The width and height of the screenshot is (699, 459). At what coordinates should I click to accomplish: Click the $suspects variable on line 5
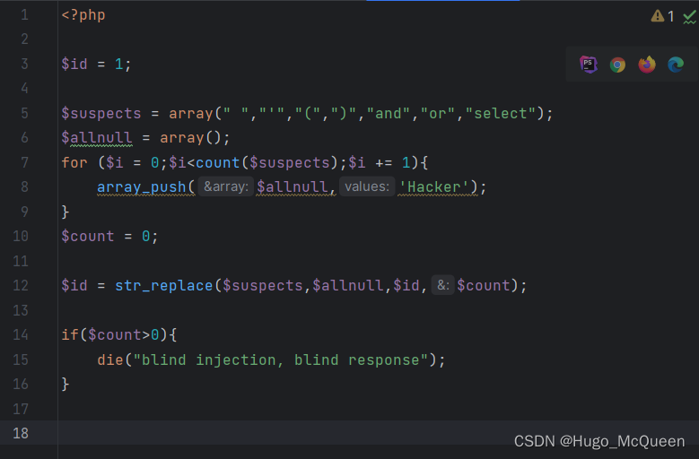(101, 114)
